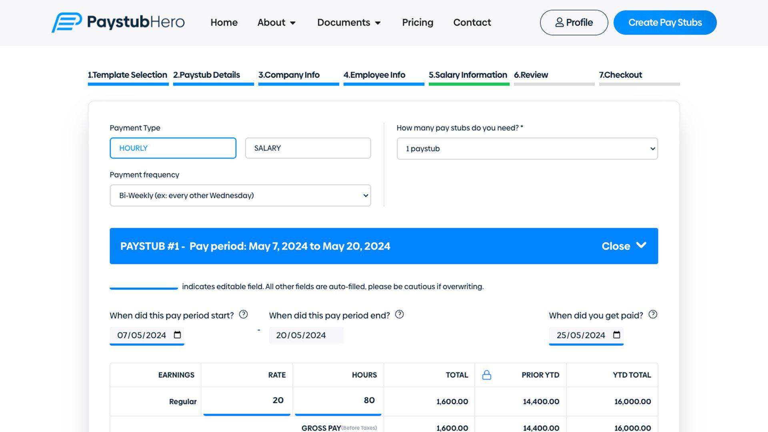Edit the Regular hours value 80
Screen dimensions: 768x432
(x=338, y=400)
